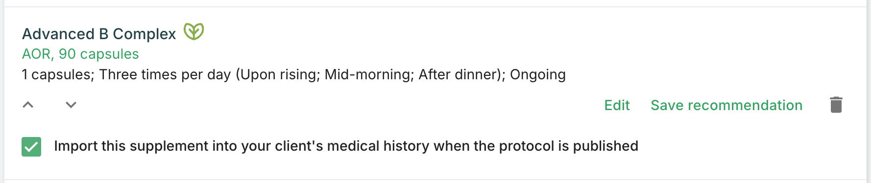Open the AOR, 90 capsules product variant
Screen dimensions: 871x183
[x=80, y=54]
